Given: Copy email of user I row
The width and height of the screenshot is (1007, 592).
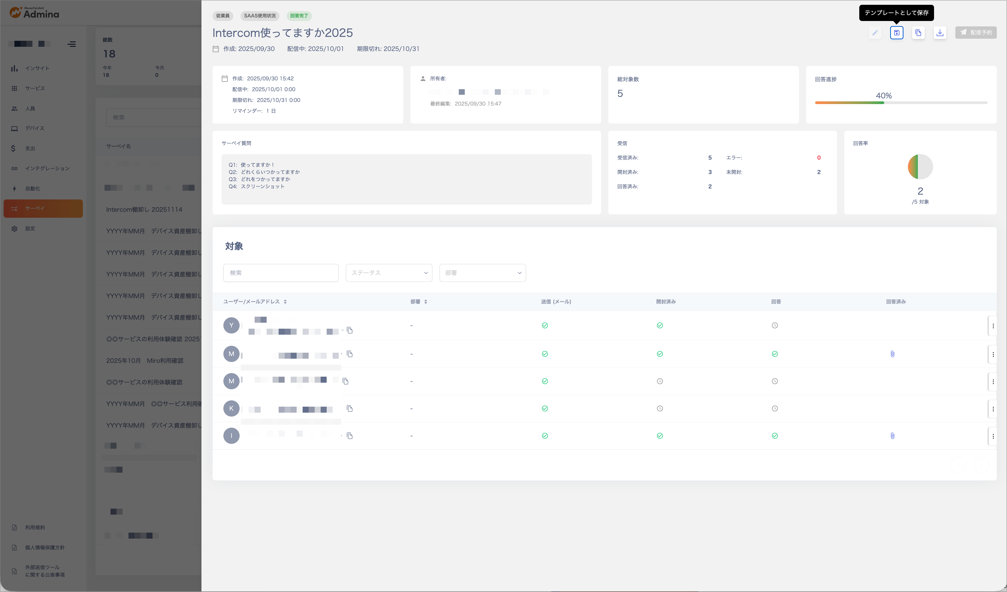Looking at the screenshot, I should coord(350,436).
